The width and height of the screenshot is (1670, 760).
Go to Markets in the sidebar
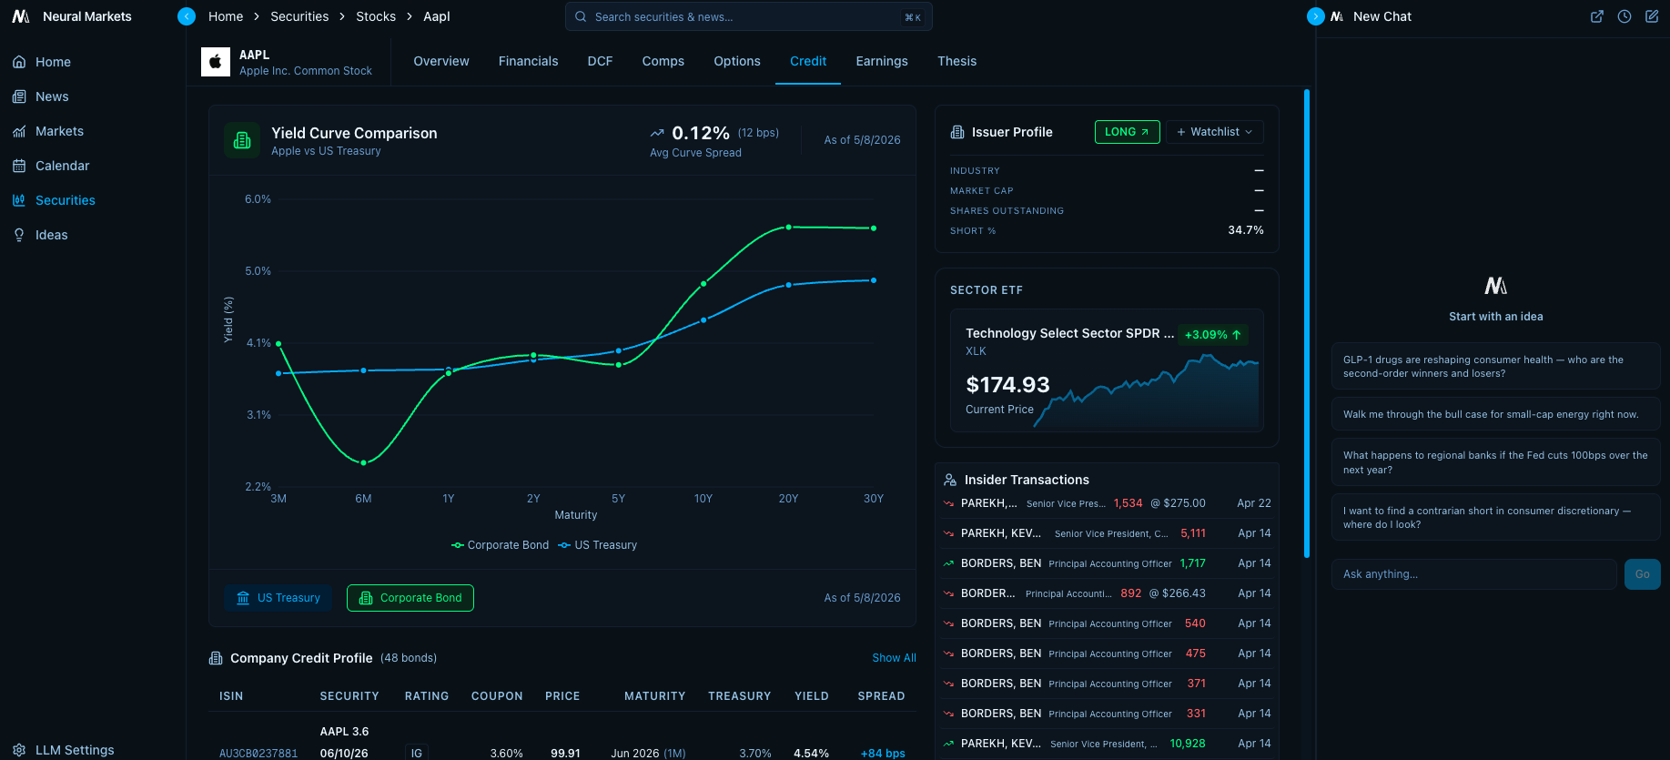(59, 131)
